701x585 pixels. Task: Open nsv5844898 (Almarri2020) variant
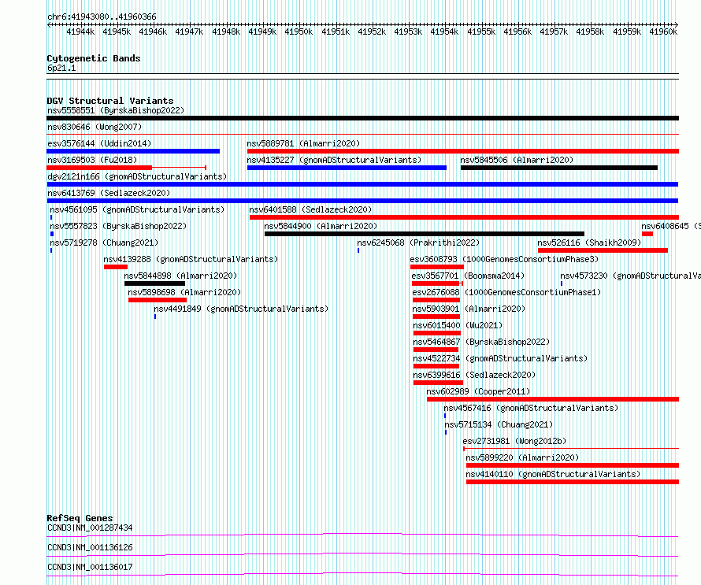click(x=180, y=276)
